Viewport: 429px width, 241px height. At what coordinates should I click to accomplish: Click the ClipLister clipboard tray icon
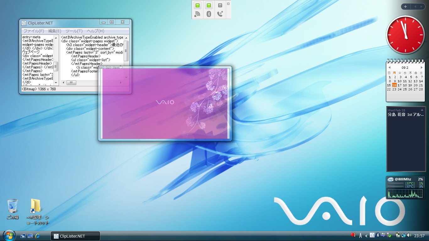point(372,235)
